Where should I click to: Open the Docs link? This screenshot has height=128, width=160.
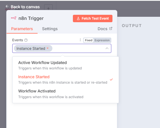[x=105, y=29]
